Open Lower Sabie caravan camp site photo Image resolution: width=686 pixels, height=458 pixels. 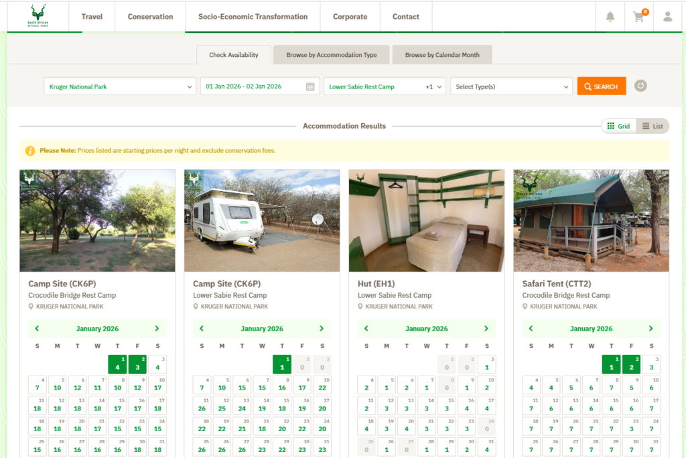(262, 221)
